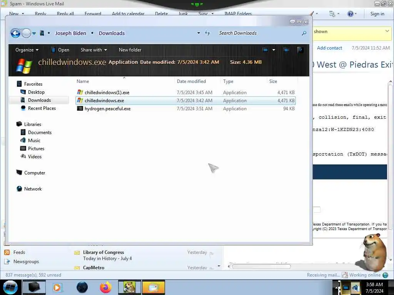394x295 pixels.
Task: Expand the view options dropdown arrow
Action: point(274,50)
